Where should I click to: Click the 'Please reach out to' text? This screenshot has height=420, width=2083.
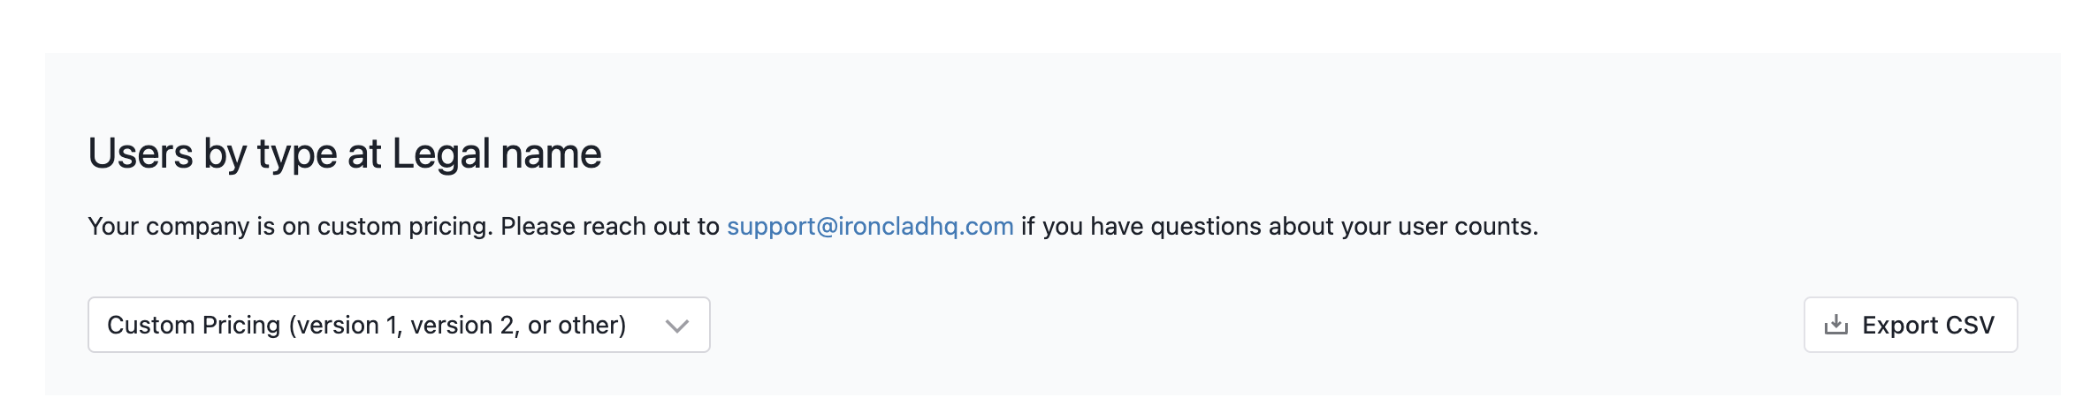[610, 227]
